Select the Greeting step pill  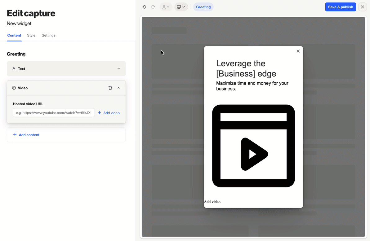203,7
